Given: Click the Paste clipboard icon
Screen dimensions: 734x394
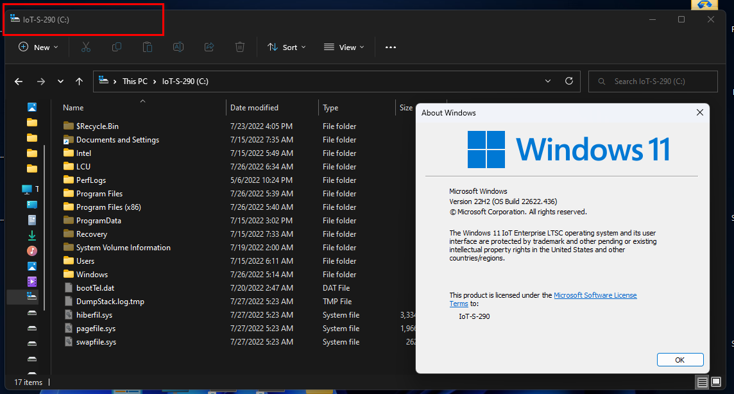Looking at the screenshot, I should [148, 47].
